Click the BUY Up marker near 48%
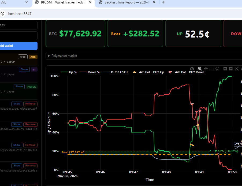The height and width of the screenshot is (186, 242). pyautogui.click(x=198, y=125)
